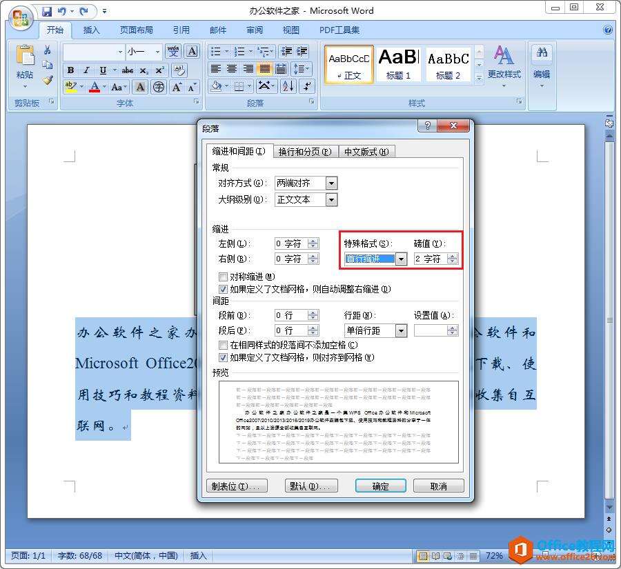Click the 字数: 68/68 status bar item

[80, 556]
